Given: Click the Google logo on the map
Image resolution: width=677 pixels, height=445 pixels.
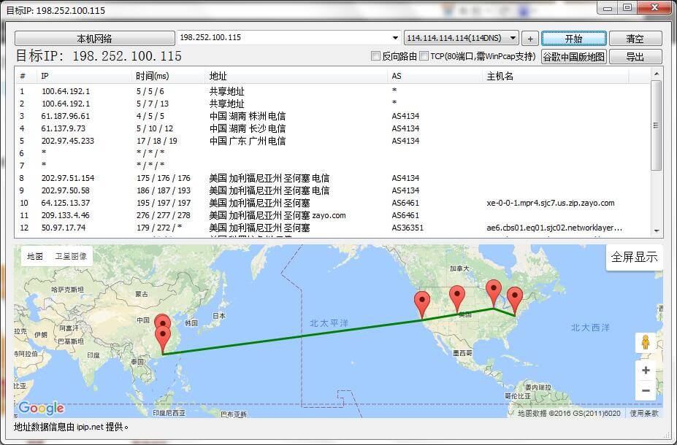Looking at the screenshot, I should 41,408.
